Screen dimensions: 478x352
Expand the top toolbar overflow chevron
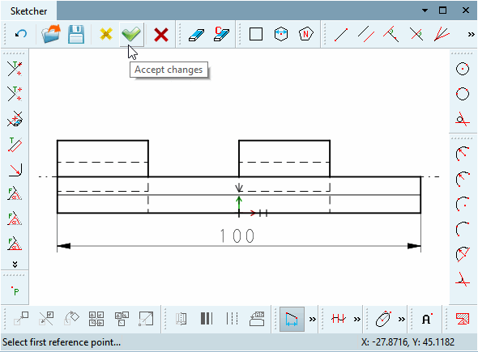(x=471, y=35)
